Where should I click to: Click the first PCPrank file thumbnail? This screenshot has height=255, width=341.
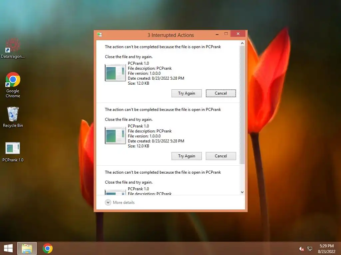(x=115, y=73)
